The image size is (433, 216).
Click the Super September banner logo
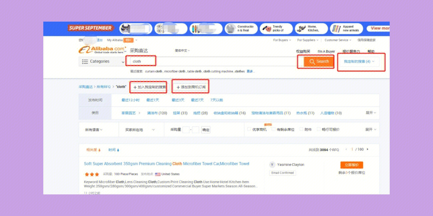91,28
